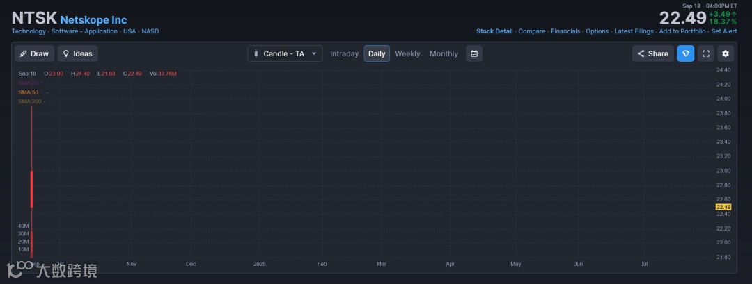Click Set Alert link

[723, 31]
